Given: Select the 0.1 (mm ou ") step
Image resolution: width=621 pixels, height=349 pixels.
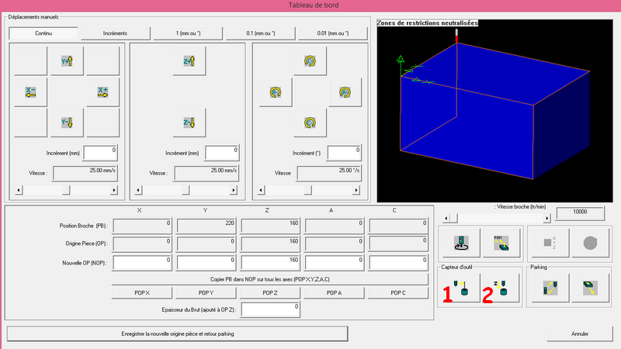Looking at the screenshot, I should tap(260, 33).
